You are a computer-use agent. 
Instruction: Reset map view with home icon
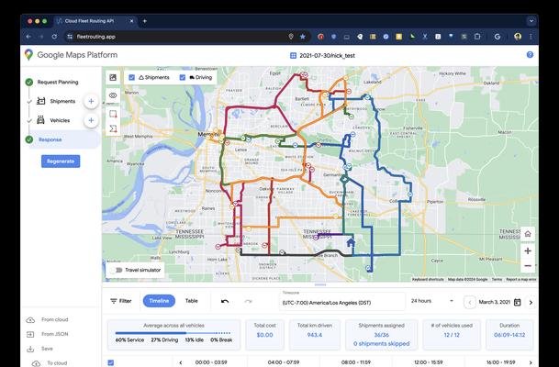coord(528,234)
